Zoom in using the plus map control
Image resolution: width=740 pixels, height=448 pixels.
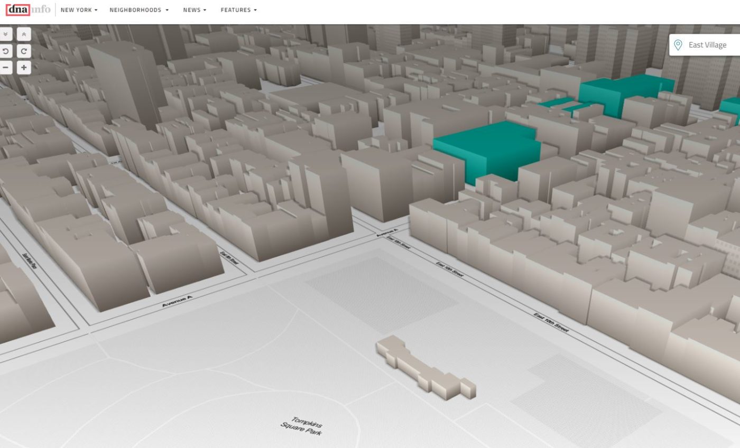point(23,68)
